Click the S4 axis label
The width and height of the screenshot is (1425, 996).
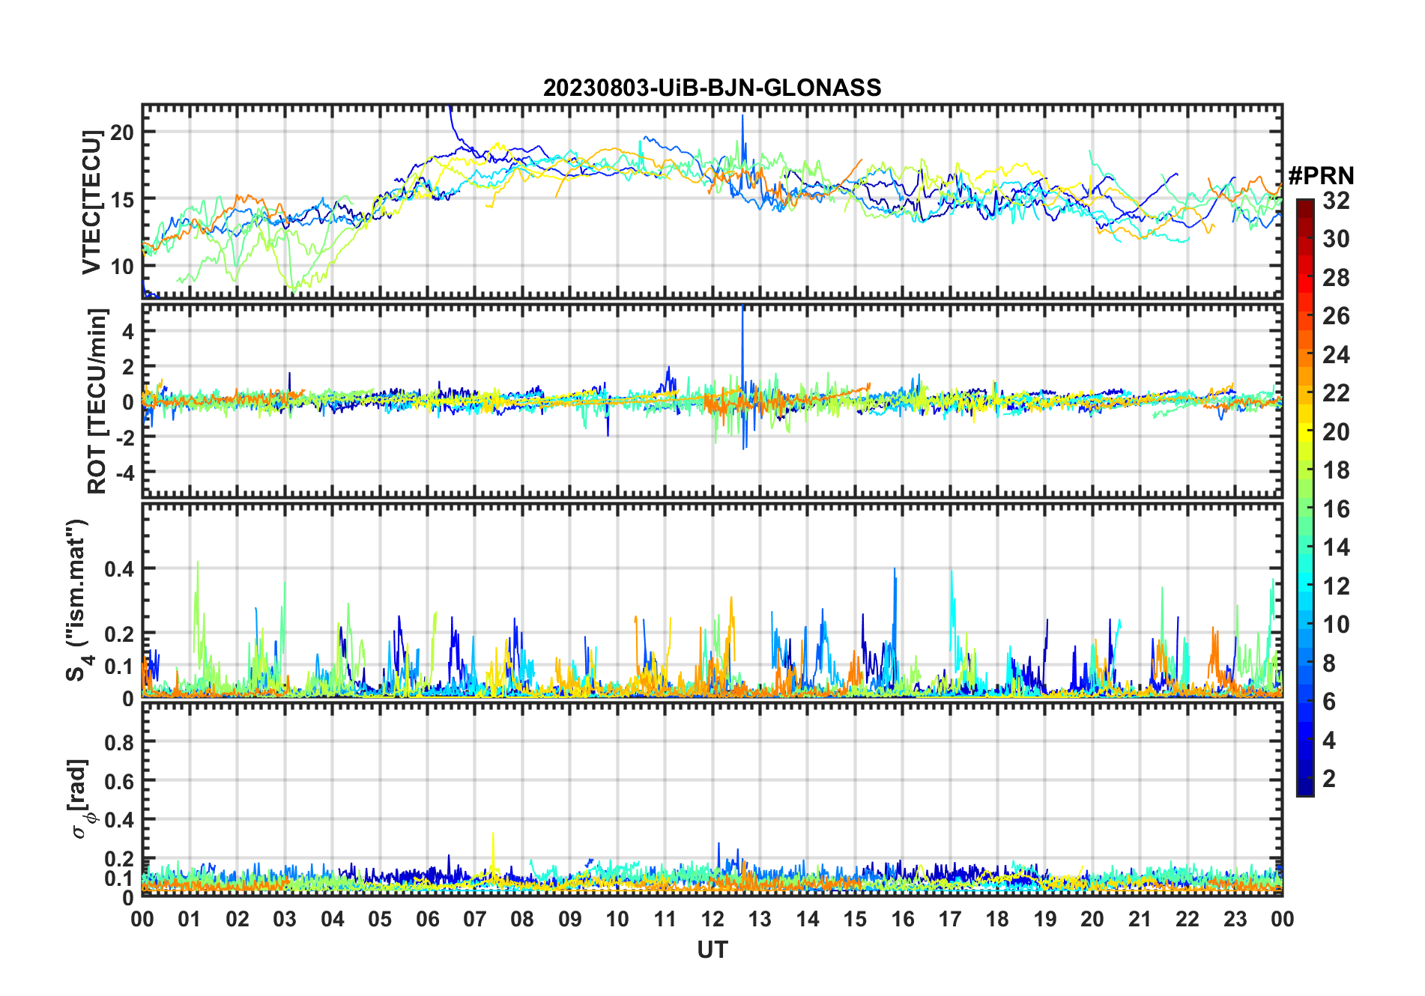pos(76,599)
